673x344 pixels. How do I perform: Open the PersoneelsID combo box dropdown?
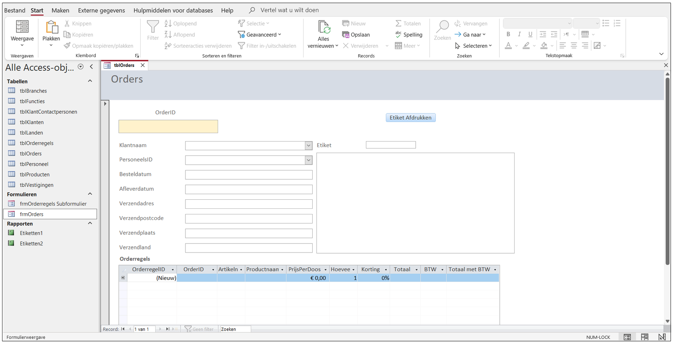click(308, 160)
